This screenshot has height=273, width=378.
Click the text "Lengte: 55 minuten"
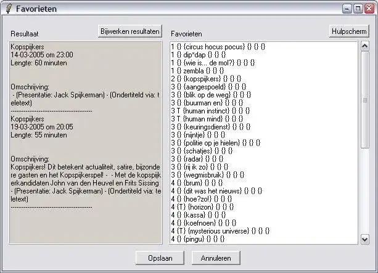tap(39, 135)
